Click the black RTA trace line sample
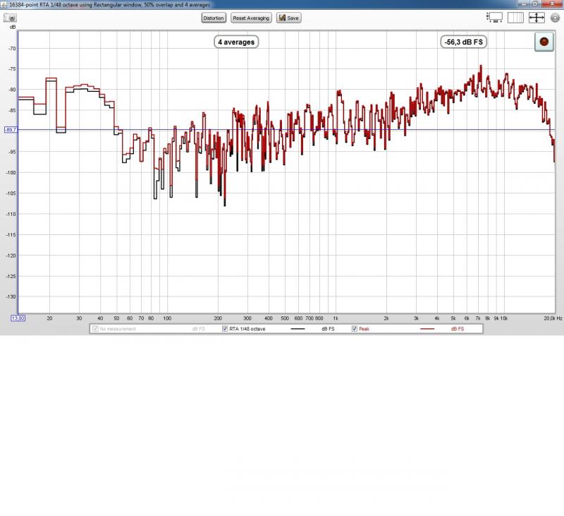The height and width of the screenshot is (516, 564). (x=298, y=329)
